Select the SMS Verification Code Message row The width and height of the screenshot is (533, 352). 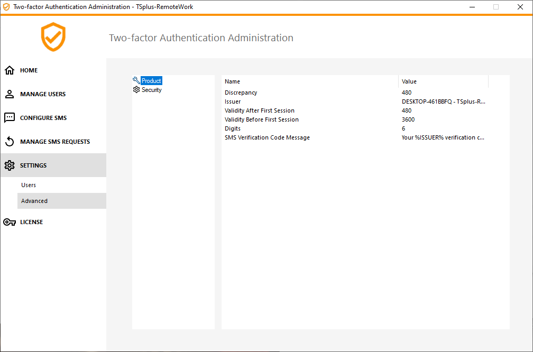click(267, 137)
